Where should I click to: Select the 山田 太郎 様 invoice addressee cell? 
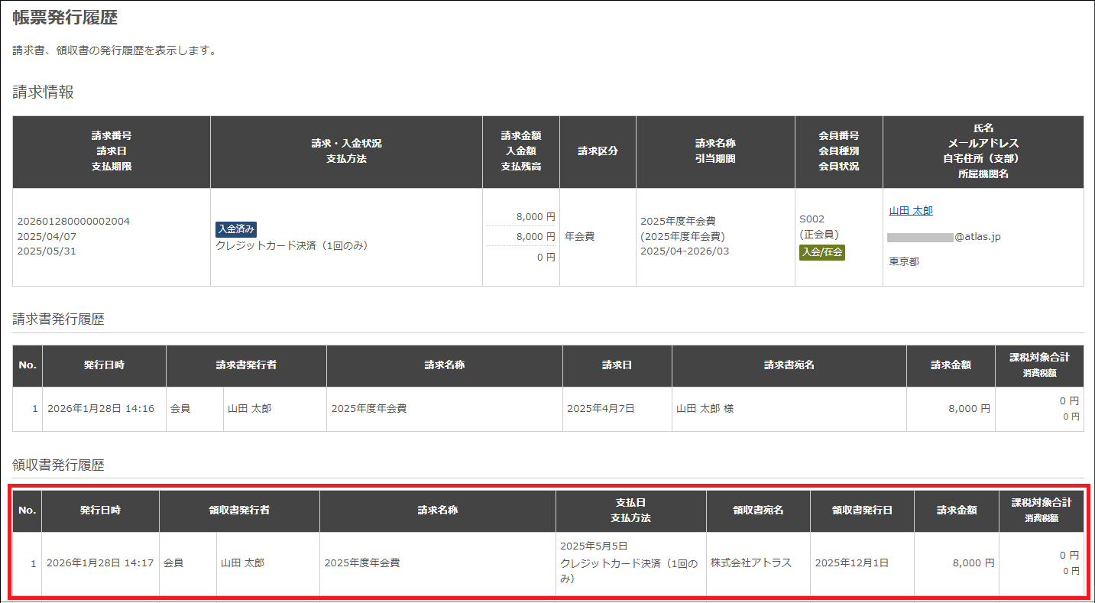pyautogui.click(x=705, y=409)
